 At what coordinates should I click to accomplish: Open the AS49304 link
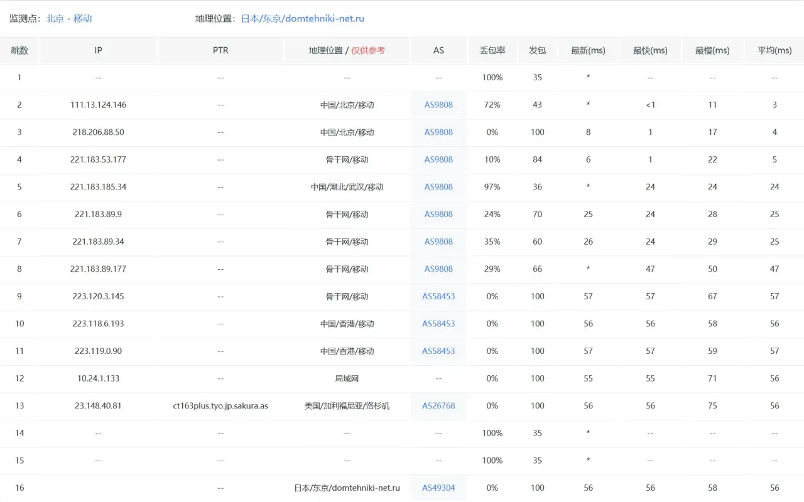click(x=438, y=488)
